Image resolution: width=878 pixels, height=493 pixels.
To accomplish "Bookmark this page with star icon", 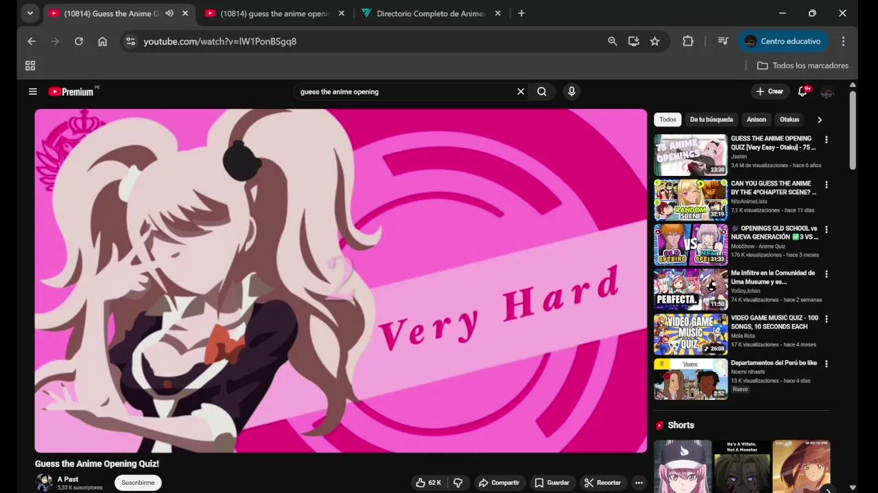I will coord(655,41).
